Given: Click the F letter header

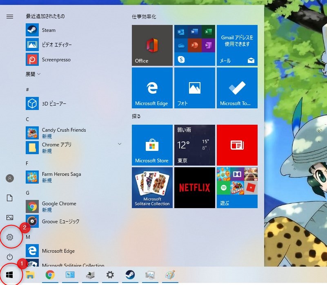Looking at the screenshot, I should [27, 164].
